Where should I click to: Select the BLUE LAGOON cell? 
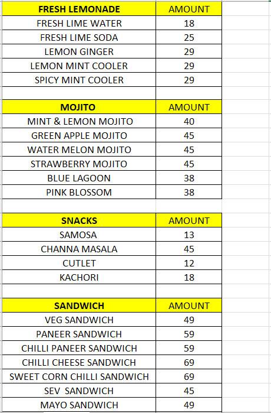coord(79,178)
